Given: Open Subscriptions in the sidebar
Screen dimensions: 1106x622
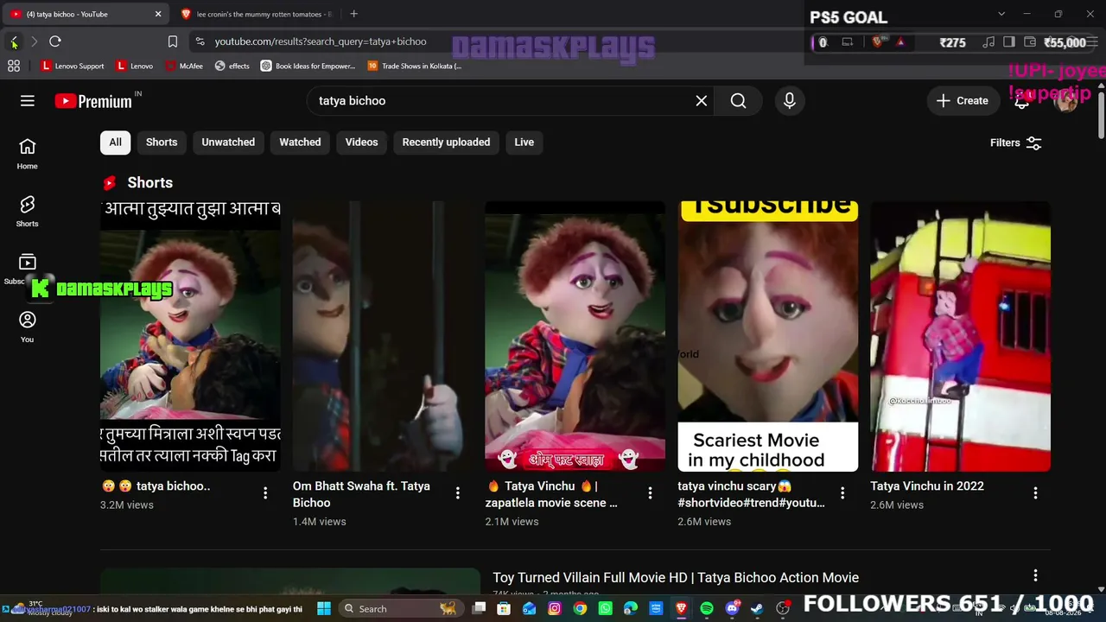Looking at the screenshot, I should pyautogui.click(x=28, y=269).
